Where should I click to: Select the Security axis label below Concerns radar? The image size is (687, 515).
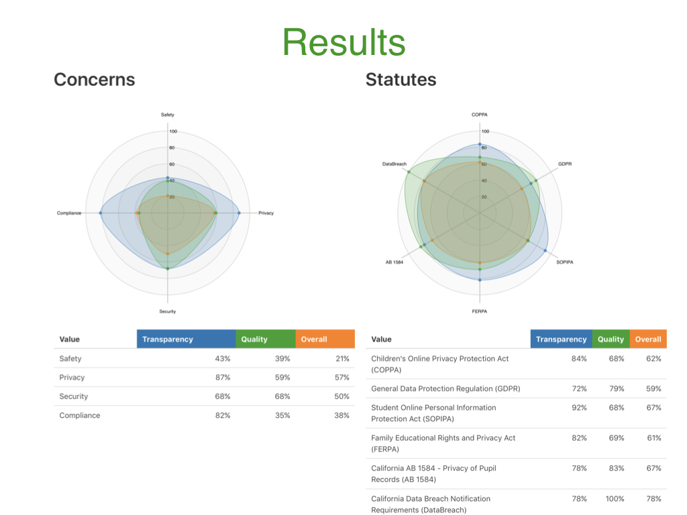168,312
